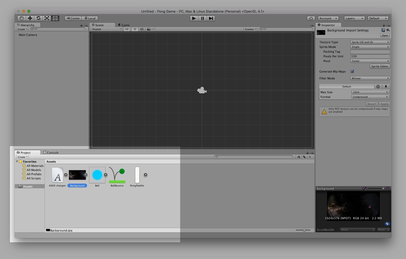406x259 pixels.
Task: Uncheck Generate Mip Maps checkbox
Action: point(352,71)
